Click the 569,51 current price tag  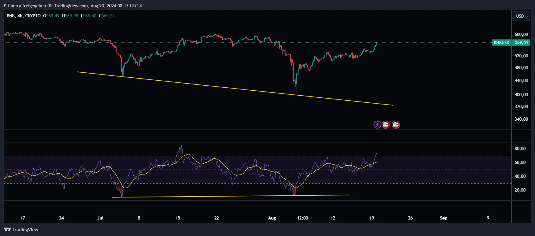click(x=521, y=42)
